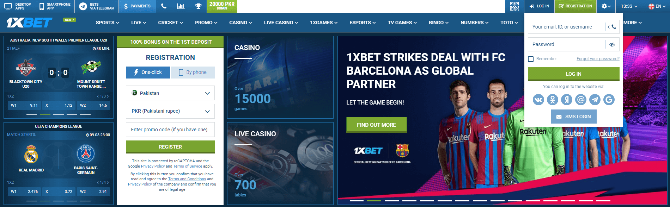
Task: Follow the Forgot your password link
Action: [598, 59]
